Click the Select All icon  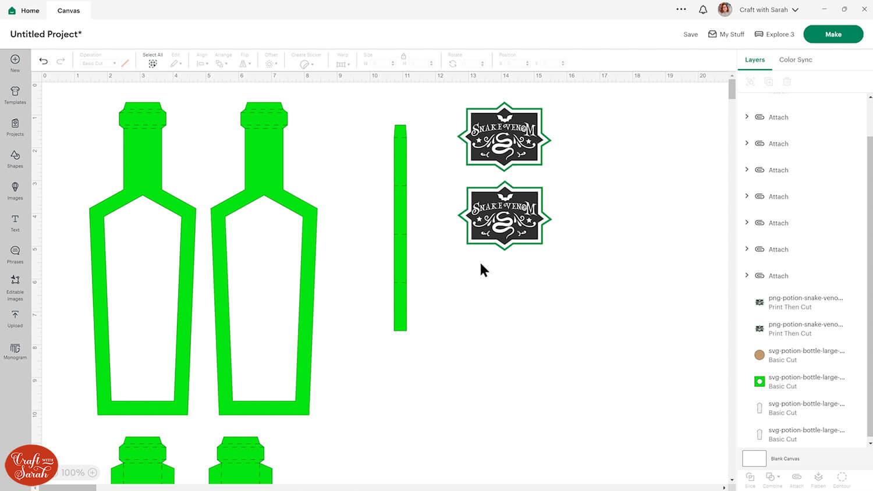pos(152,63)
